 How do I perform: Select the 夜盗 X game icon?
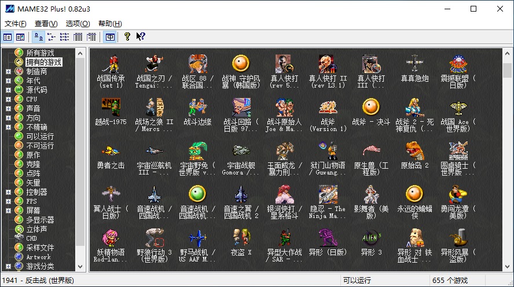(241, 237)
